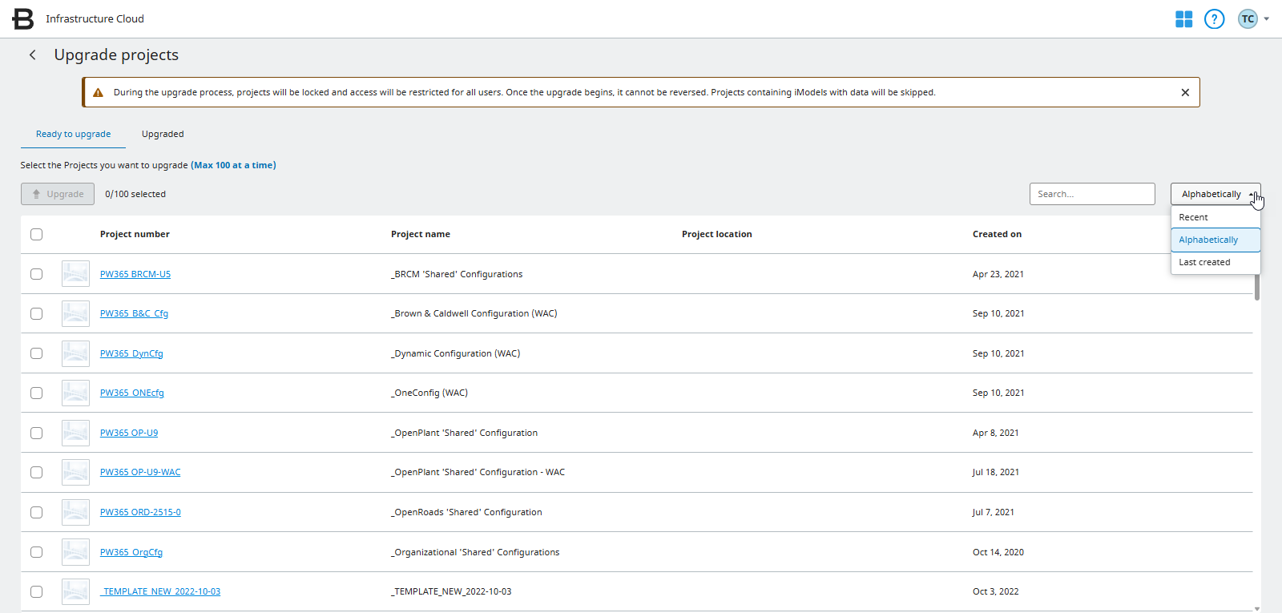The image size is (1282, 613).
Task: Click the PW365 OrgCfg project thumbnail
Action: [75, 552]
